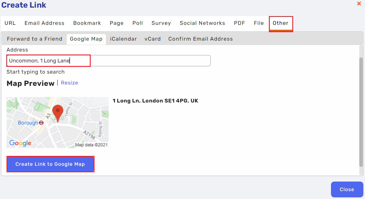
Task: Open the Forward to a Friend sub-tab
Action: point(35,39)
